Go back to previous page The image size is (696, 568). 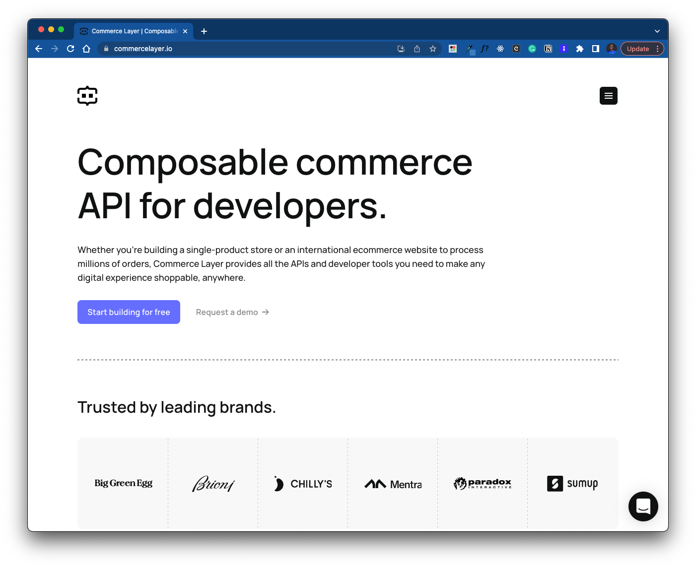[39, 49]
